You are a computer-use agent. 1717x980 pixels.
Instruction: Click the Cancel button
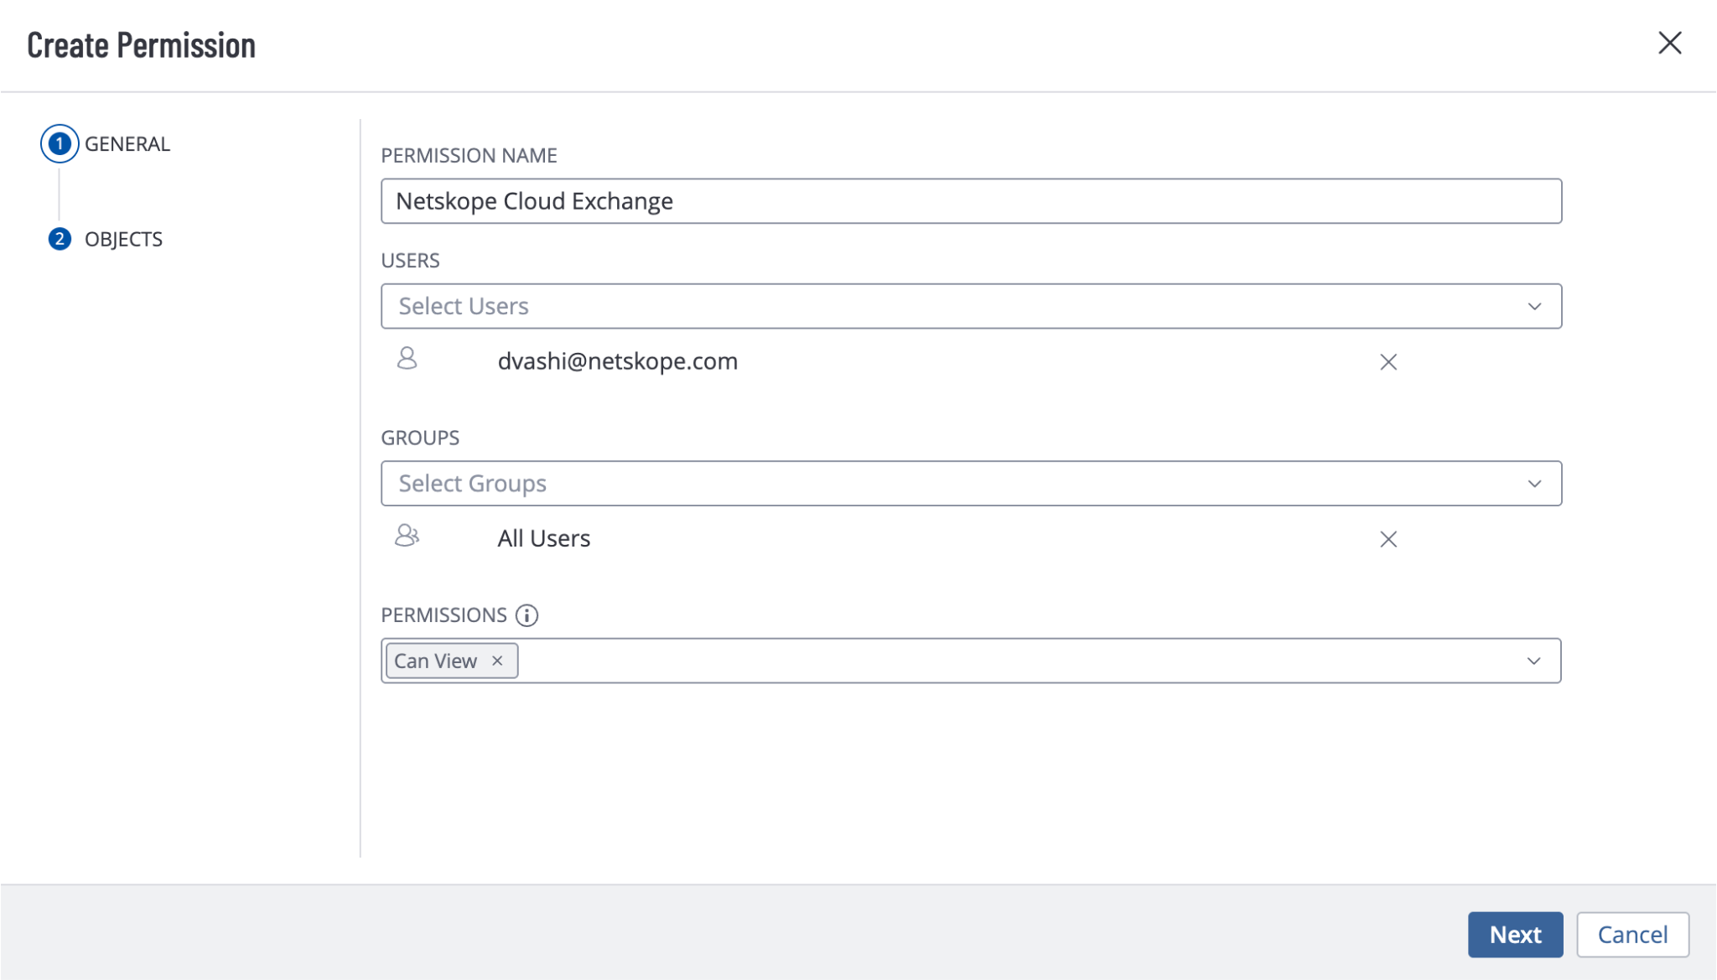pos(1632,934)
